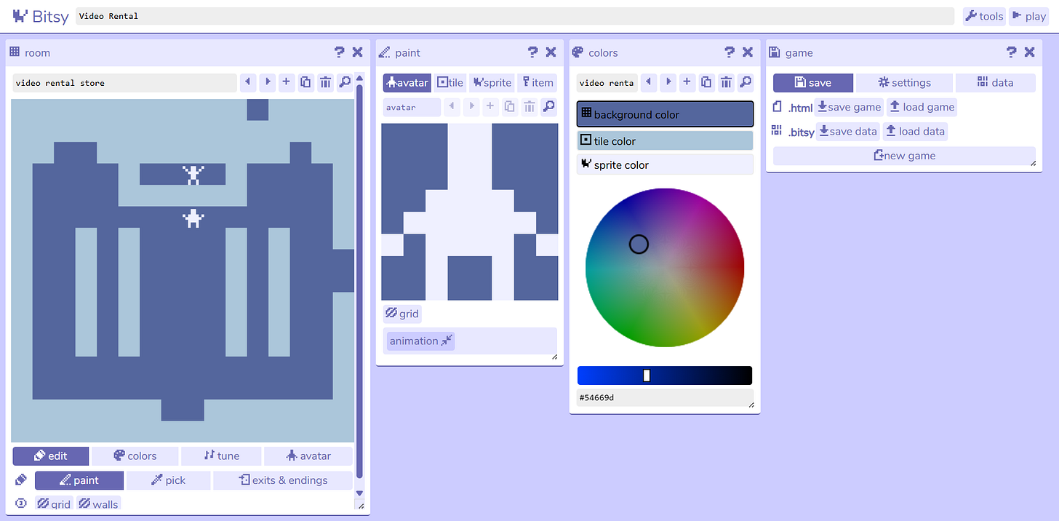Delete the current room trash icon
Viewport: 1059px width, 521px height.
click(325, 82)
